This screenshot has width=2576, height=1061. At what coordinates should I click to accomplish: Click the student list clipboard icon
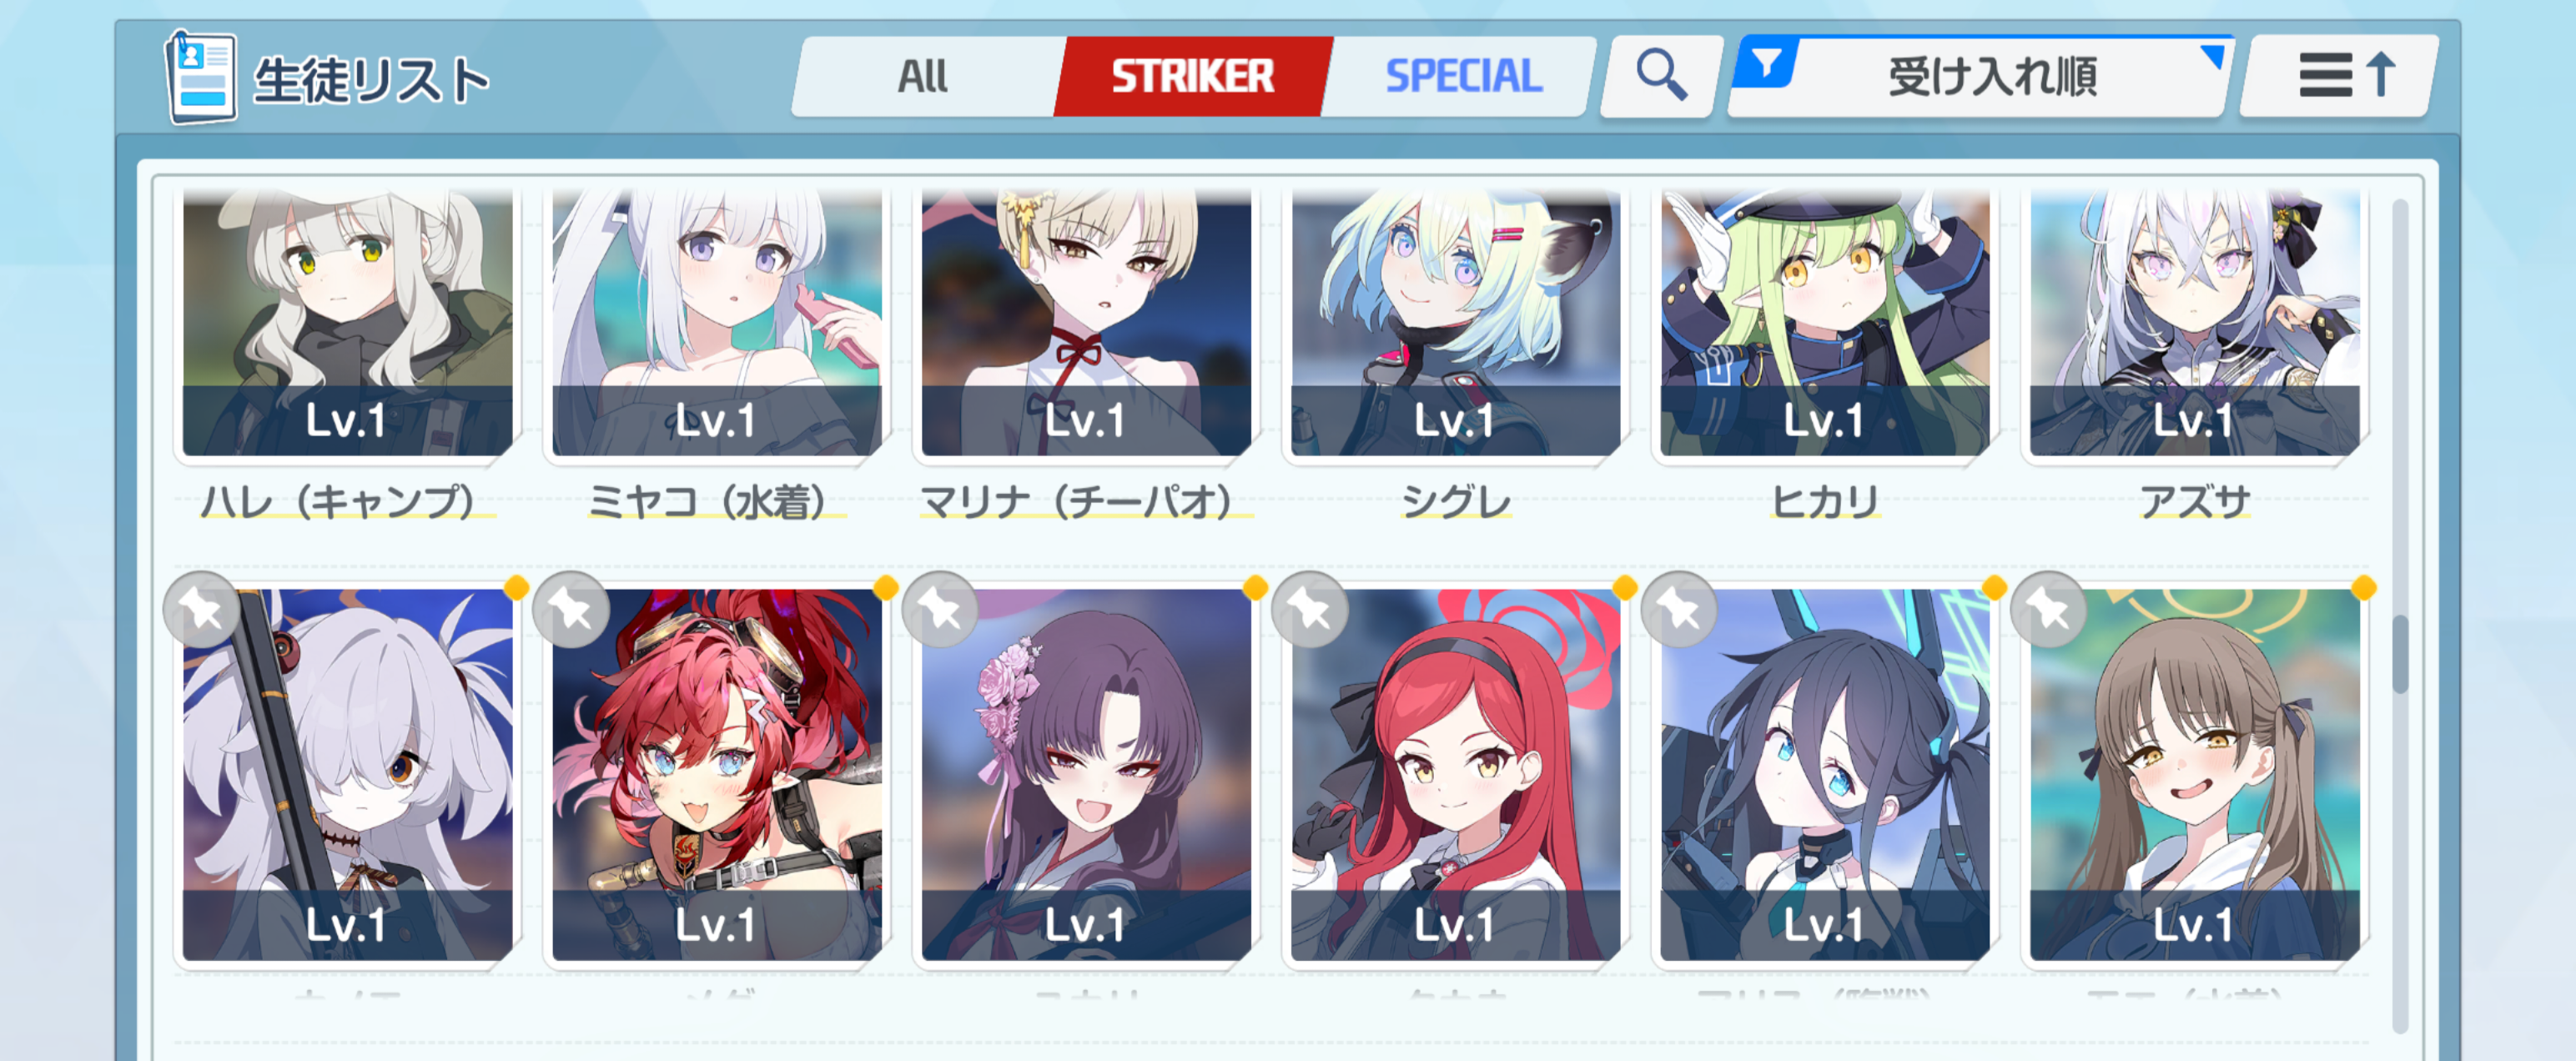(x=201, y=77)
